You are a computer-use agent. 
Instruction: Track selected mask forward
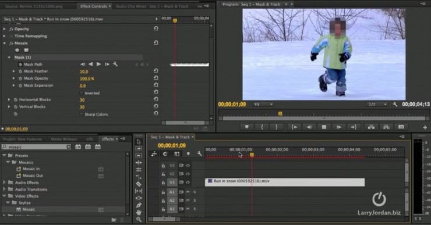[98, 64]
